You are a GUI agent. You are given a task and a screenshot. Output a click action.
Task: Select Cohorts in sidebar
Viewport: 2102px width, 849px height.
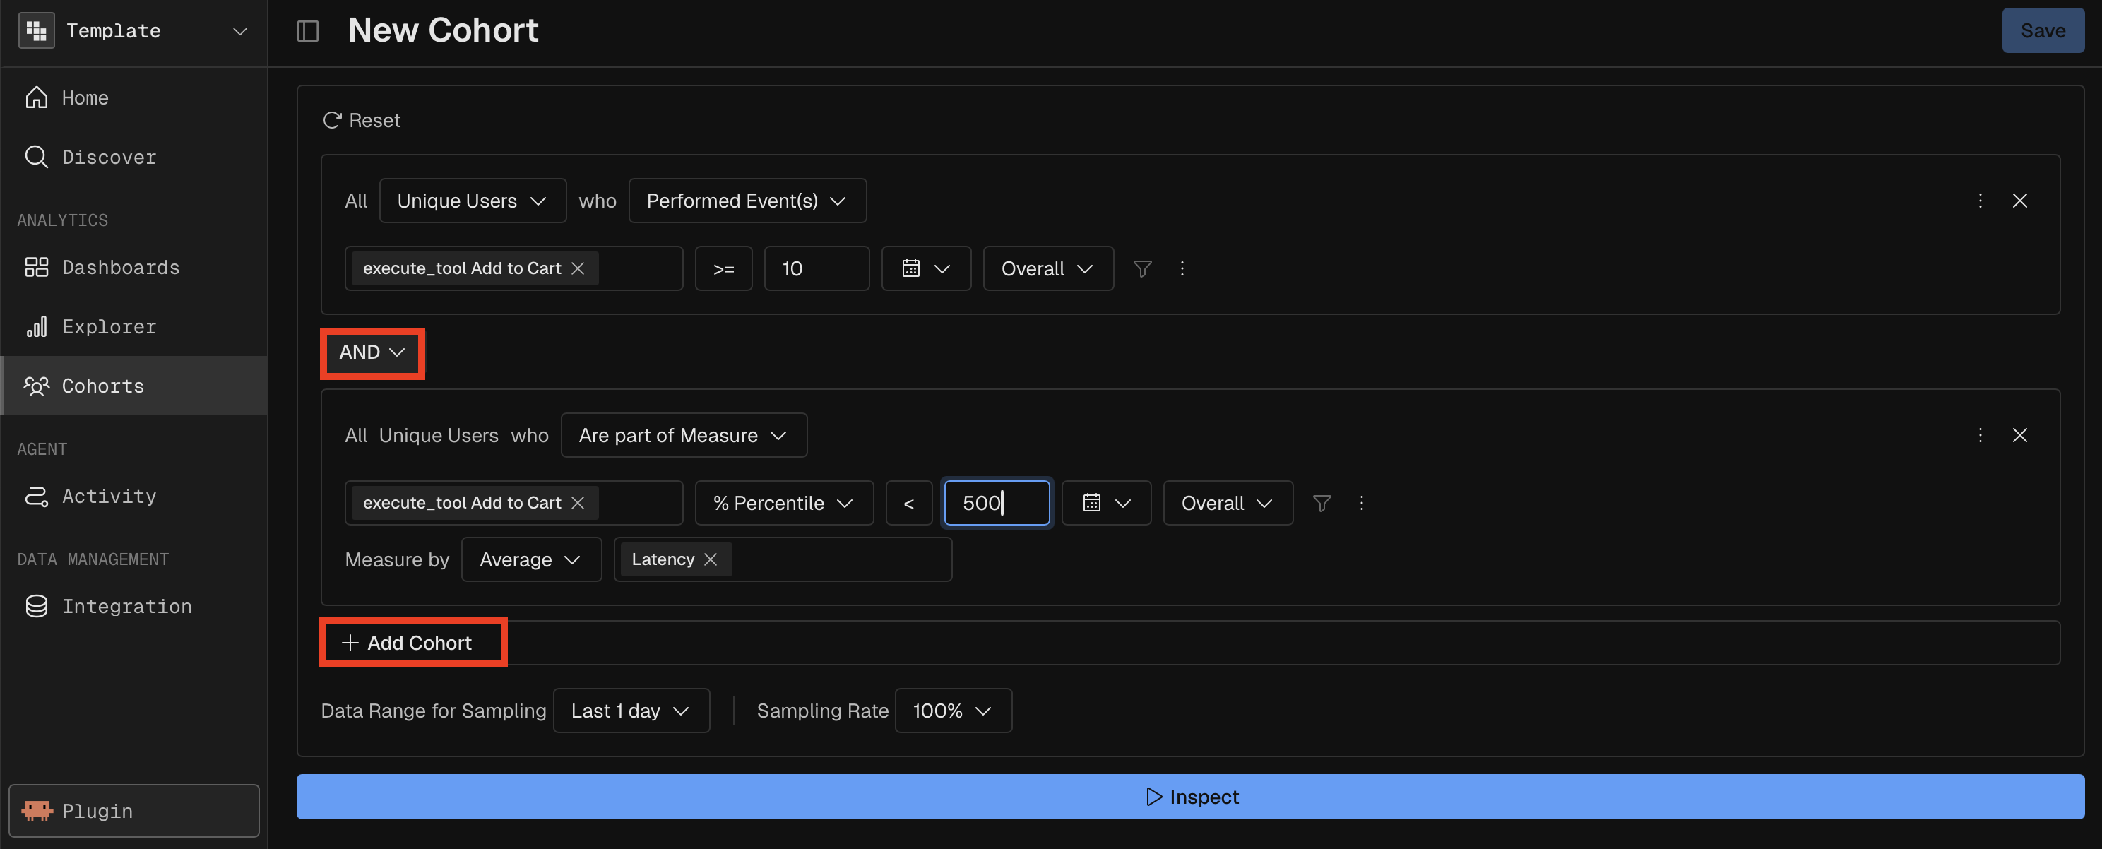(x=133, y=386)
